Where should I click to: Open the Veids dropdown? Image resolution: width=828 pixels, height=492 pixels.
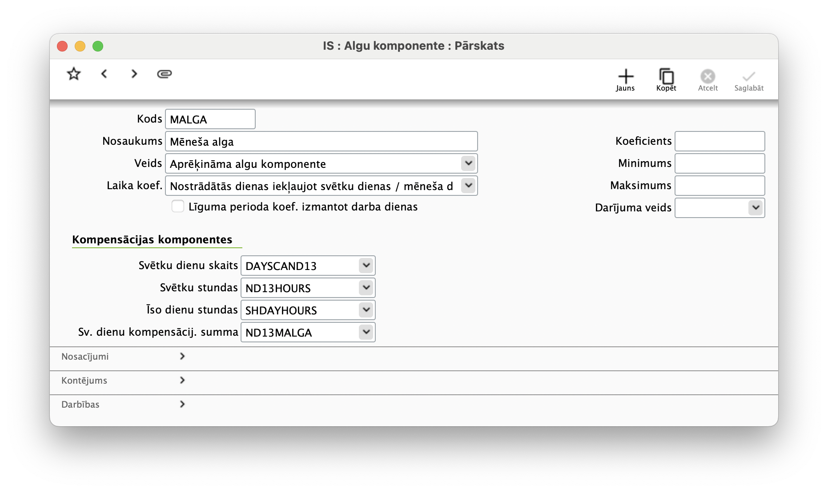(468, 163)
